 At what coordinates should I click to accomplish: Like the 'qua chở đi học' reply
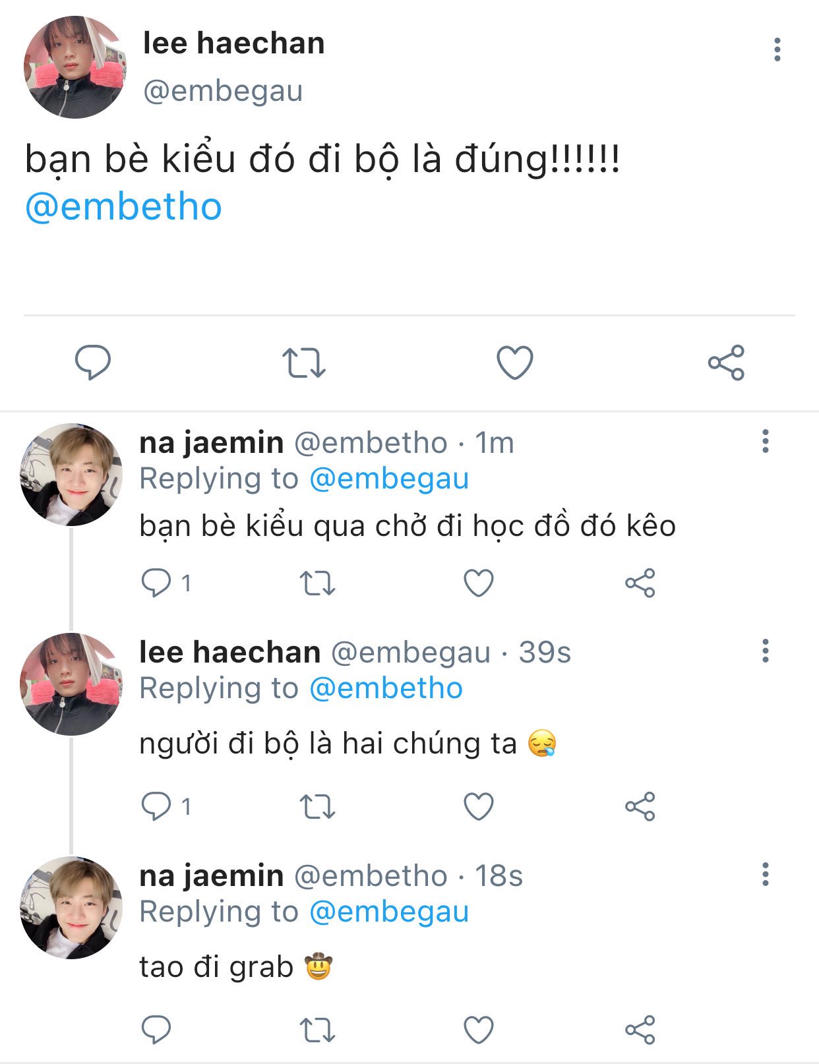(479, 583)
